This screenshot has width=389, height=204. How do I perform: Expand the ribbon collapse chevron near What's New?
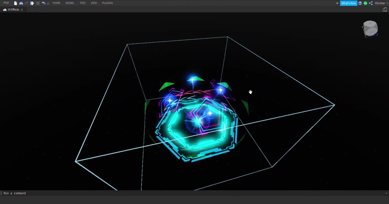click(x=337, y=3)
